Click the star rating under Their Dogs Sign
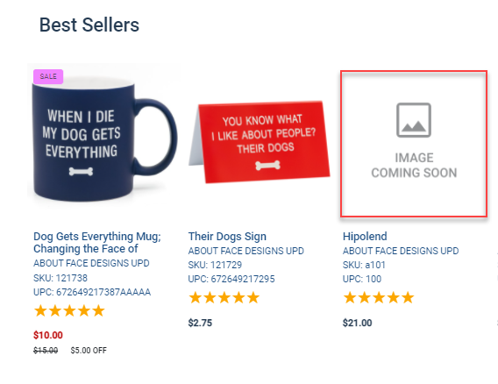 (224, 298)
